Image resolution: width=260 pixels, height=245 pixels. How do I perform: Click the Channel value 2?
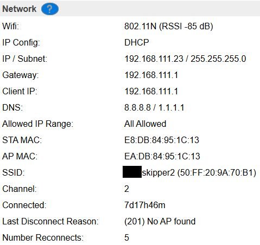click(x=126, y=189)
